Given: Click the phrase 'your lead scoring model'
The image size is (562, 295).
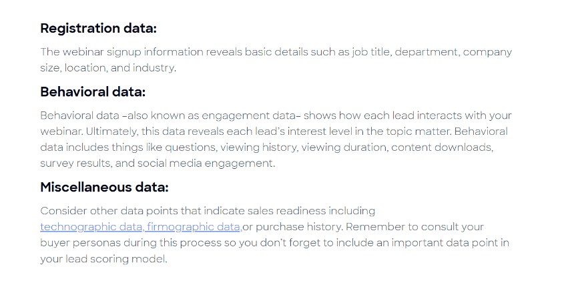Looking at the screenshot, I should coord(103,259).
